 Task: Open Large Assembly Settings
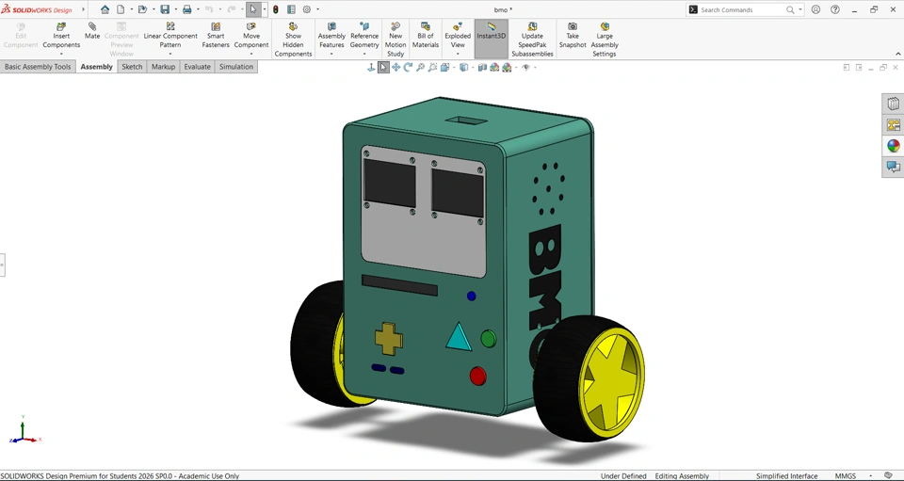[605, 40]
